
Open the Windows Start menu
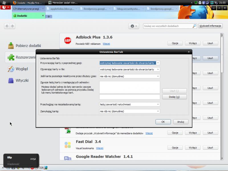4,3
